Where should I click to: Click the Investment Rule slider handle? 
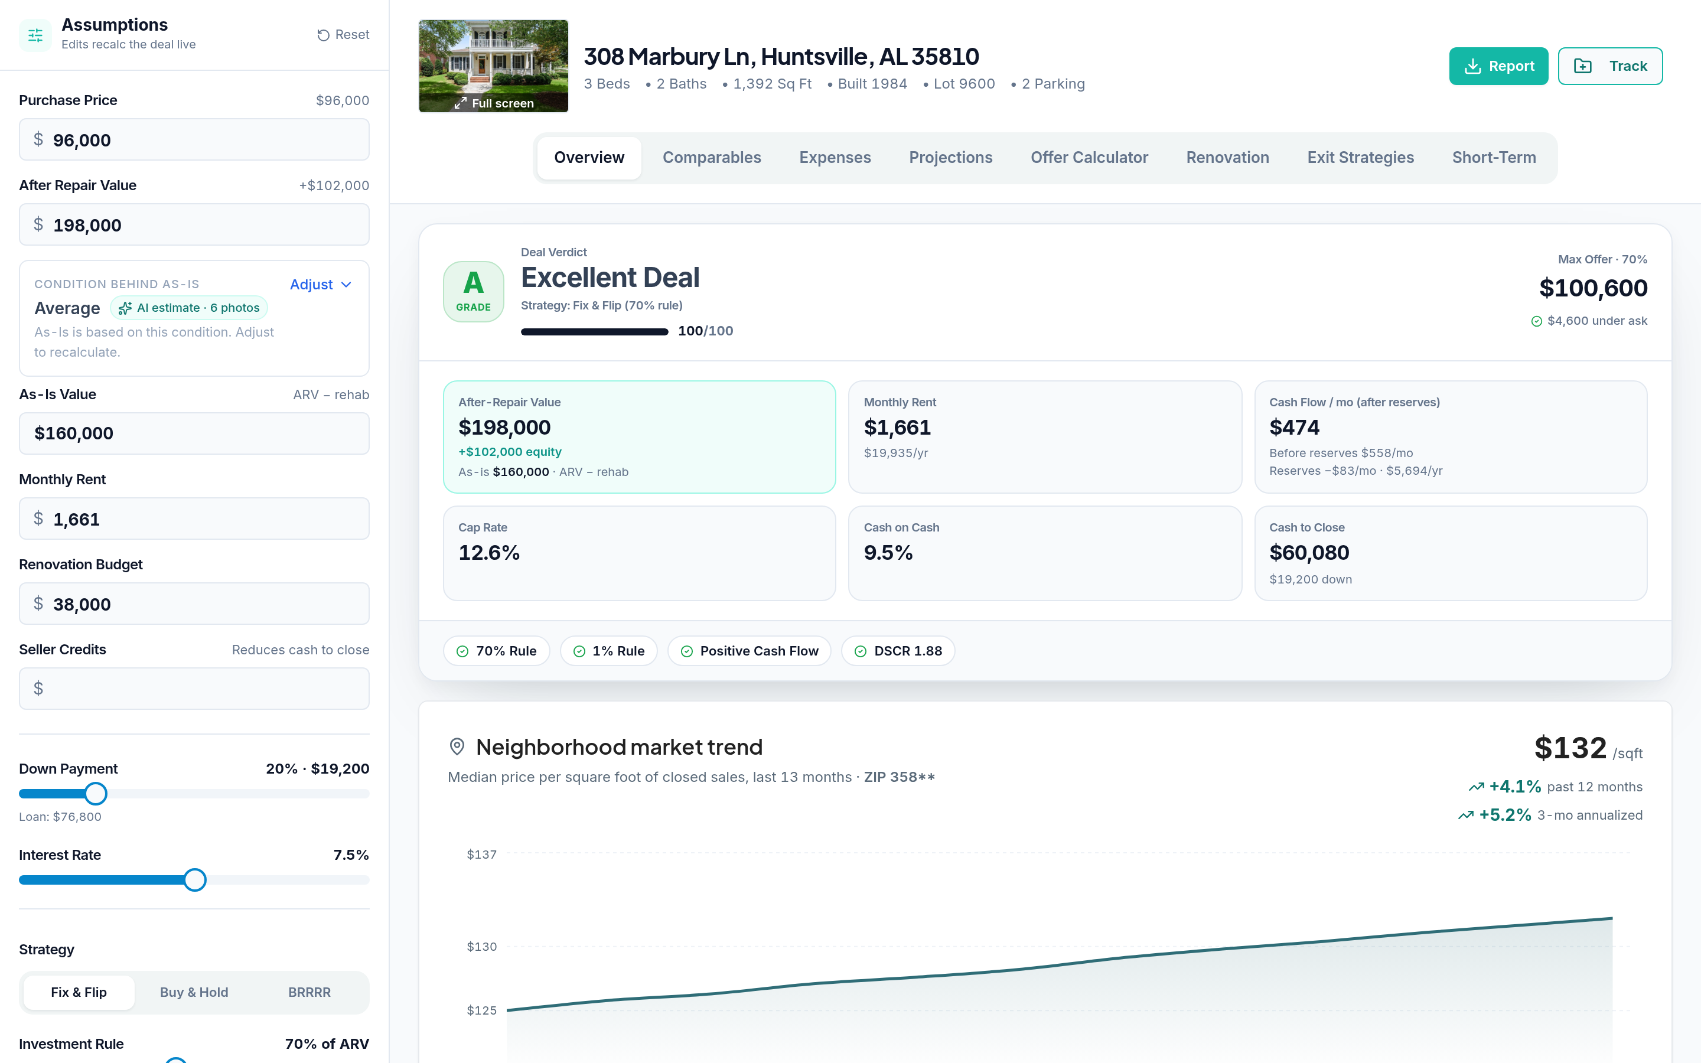coord(176,1060)
